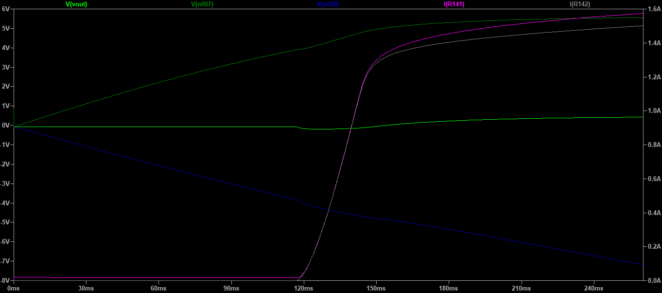Click the positive 2V left axis label

tap(6, 86)
